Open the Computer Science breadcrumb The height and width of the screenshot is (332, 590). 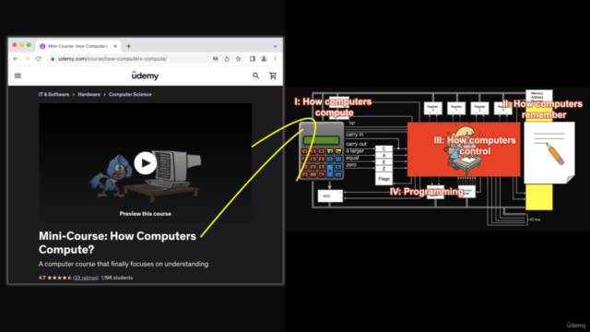click(130, 94)
